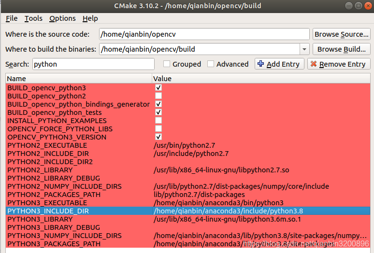
Task: Click the Browse Source button
Action: (341, 34)
